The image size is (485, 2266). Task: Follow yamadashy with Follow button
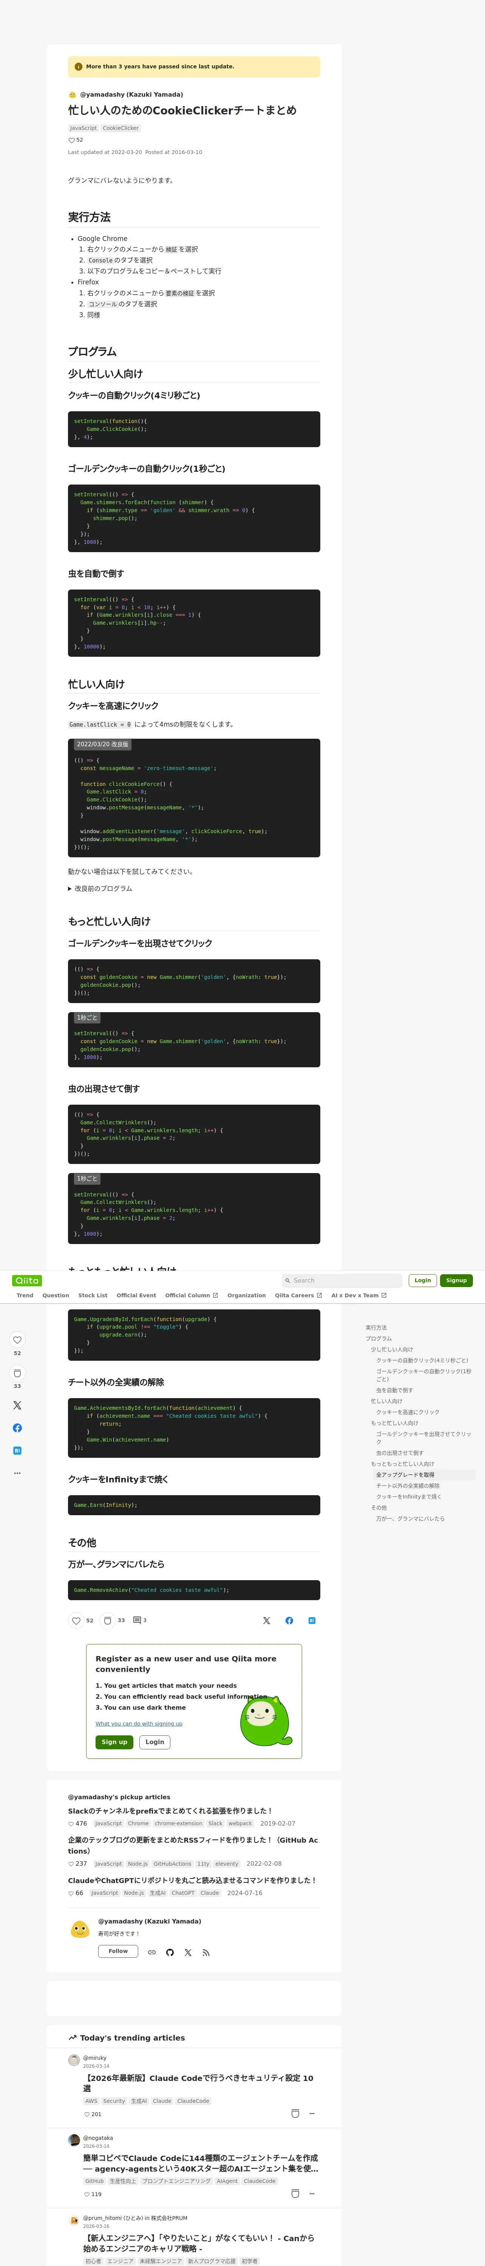[118, 1951]
